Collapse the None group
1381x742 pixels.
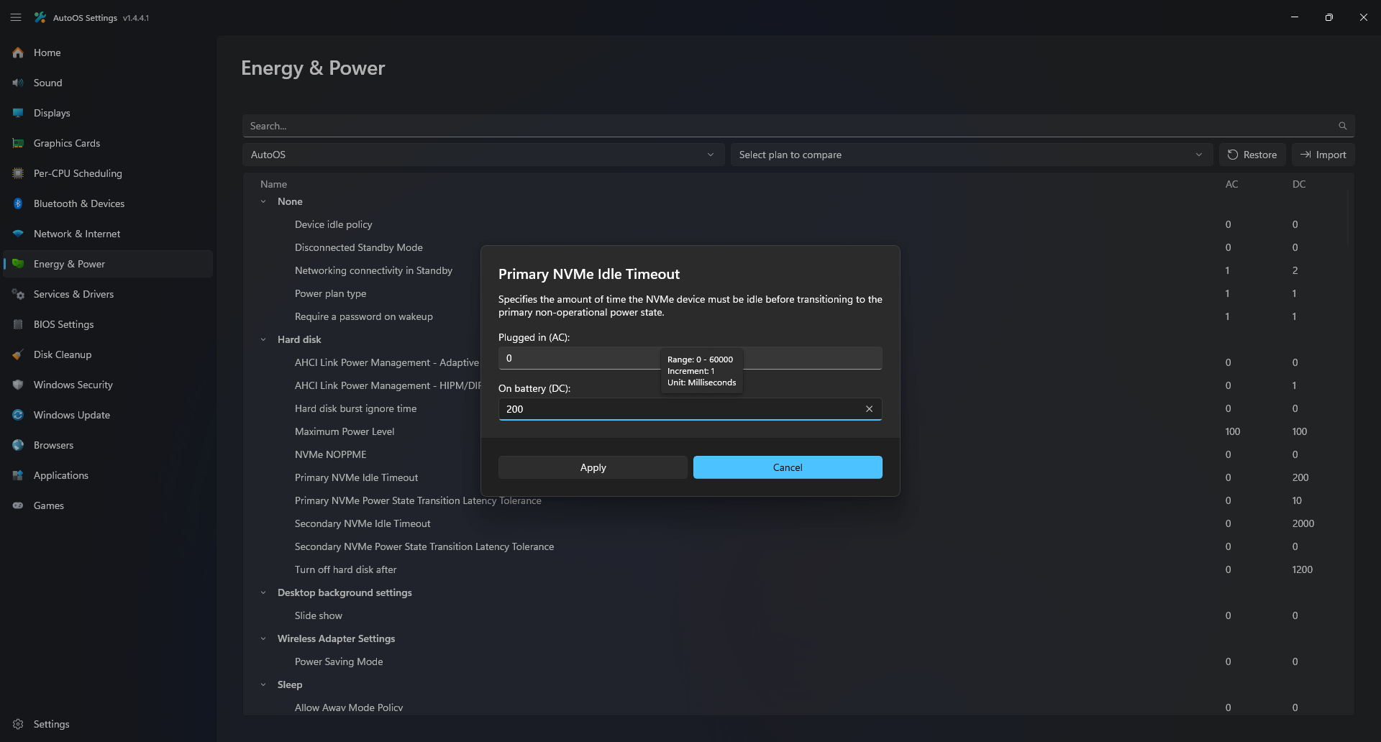(x=263, y=201)
